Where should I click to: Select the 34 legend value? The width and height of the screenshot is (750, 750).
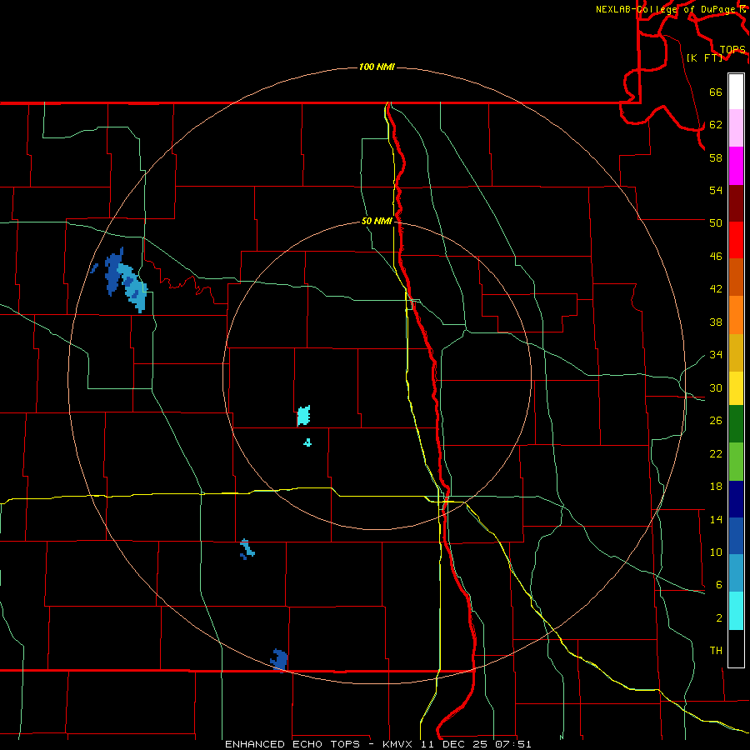pyautogui.click(x=716, y=355)
